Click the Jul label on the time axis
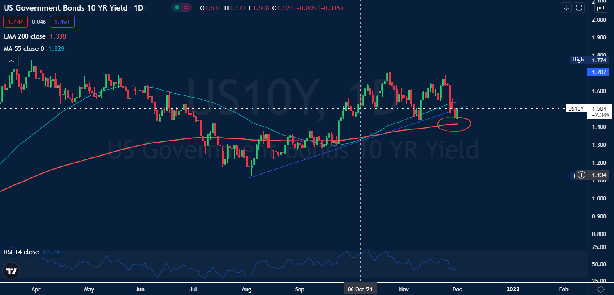The image size is (614, 295). [193, 289]
